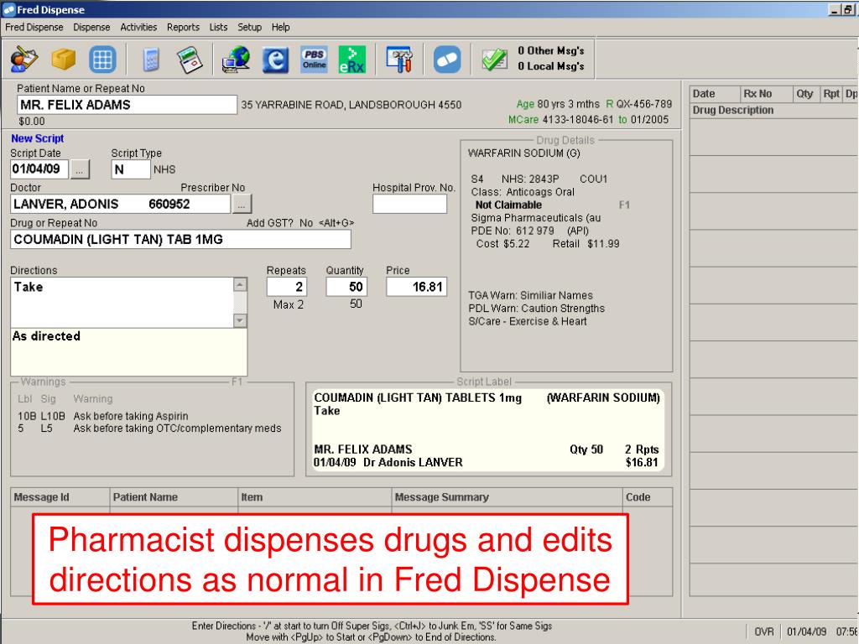Open the Dispense menu
The width and height of the screenshot is (859, 644).
(x=91, y=27)
